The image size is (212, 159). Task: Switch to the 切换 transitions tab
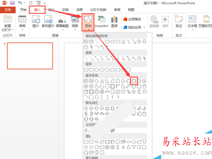[x=65, y=10]
